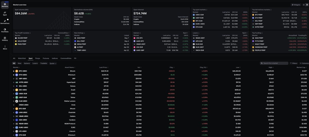
Task: Click the grid layout icon next to Widgets
Action: 306,5
